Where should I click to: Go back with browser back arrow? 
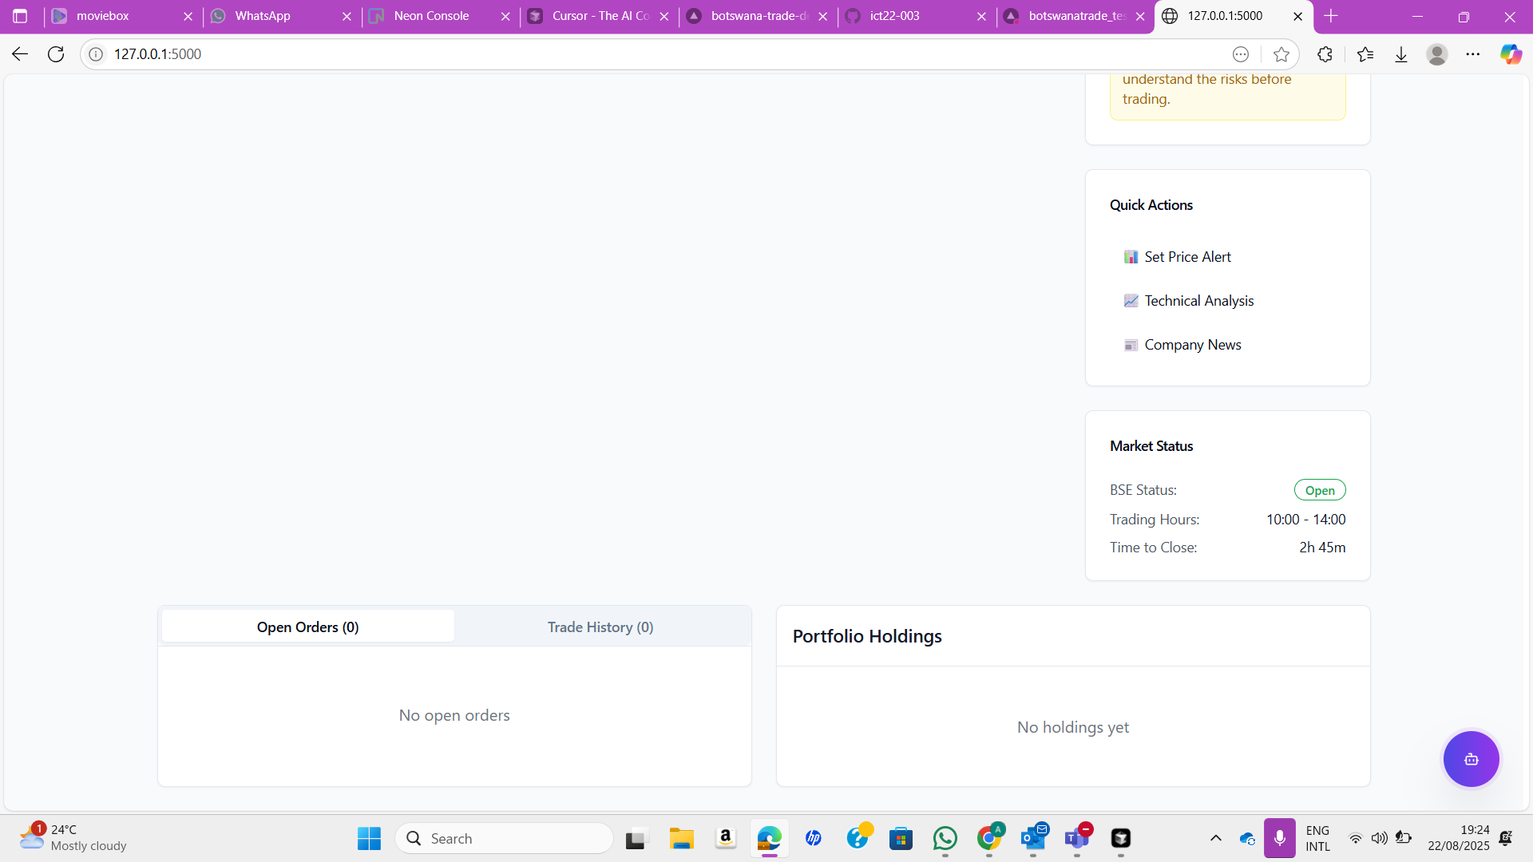point(20,54)
